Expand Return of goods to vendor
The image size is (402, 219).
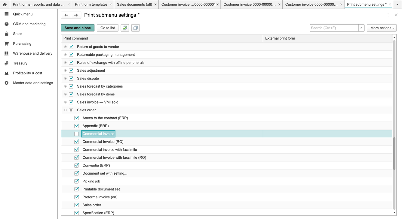(x=65, y=47)
